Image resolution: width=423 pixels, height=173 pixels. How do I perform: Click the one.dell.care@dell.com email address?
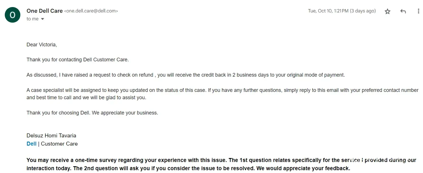(91, 11)
